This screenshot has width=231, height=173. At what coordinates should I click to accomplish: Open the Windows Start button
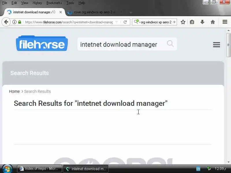tap(7, 169)
